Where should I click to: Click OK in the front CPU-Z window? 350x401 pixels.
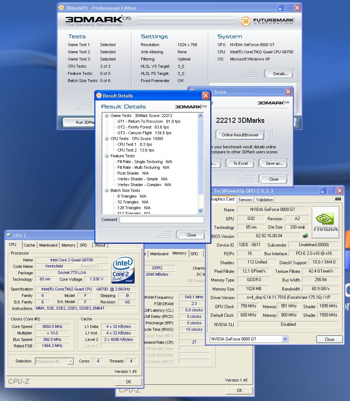[x=129, y=382]
